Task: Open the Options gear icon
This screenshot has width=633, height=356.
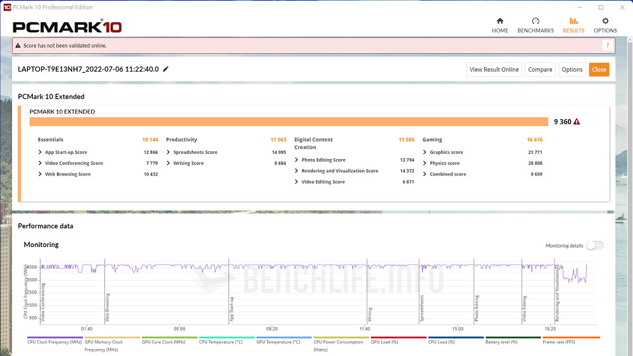Action: tap(605, 21)
